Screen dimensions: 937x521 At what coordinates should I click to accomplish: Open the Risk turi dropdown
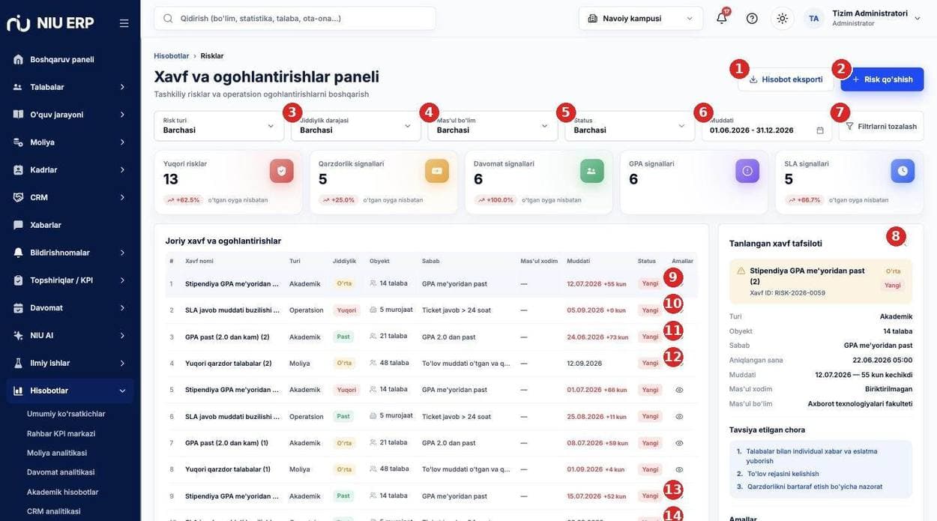(219, 126)
